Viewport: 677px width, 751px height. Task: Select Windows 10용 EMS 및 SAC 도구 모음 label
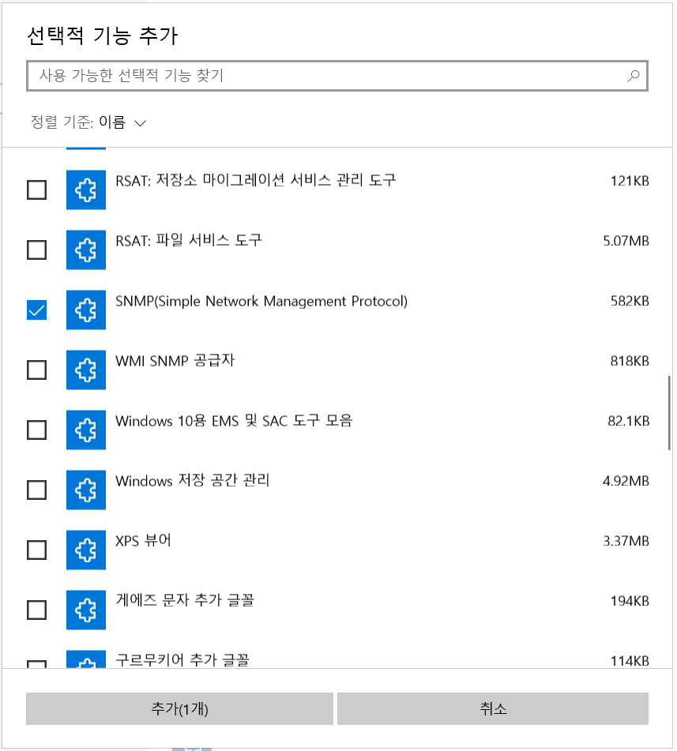tap(234, 421)
